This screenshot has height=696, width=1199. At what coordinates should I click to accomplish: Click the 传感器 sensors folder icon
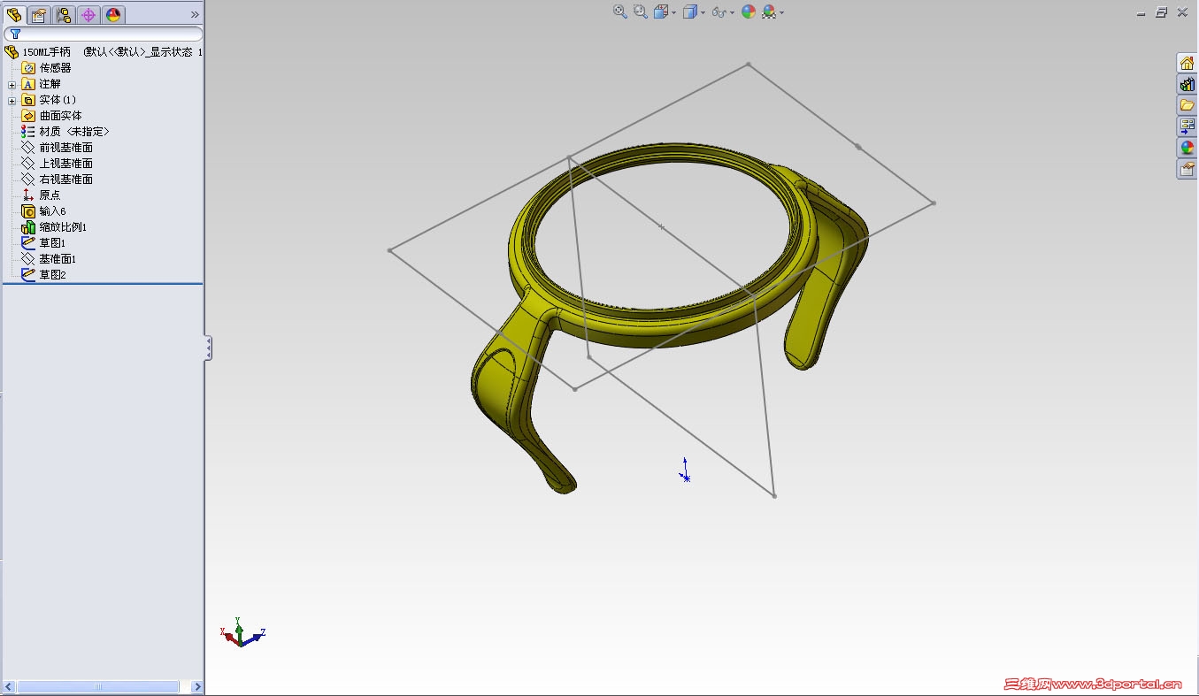pos(28,68)
